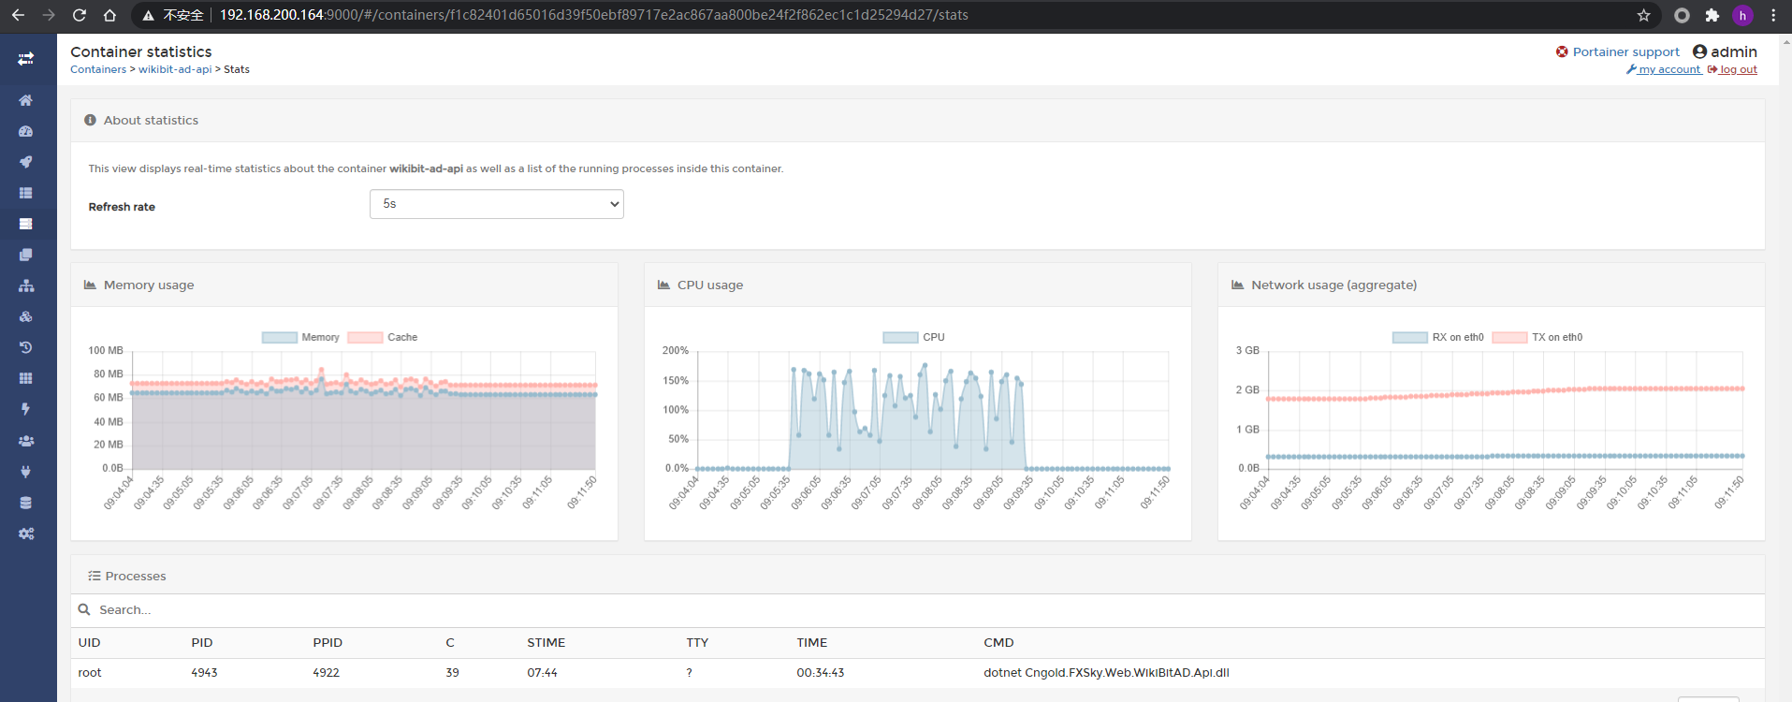
Task: Sort processes by the UID column header
Action: [x=90, y=643]
